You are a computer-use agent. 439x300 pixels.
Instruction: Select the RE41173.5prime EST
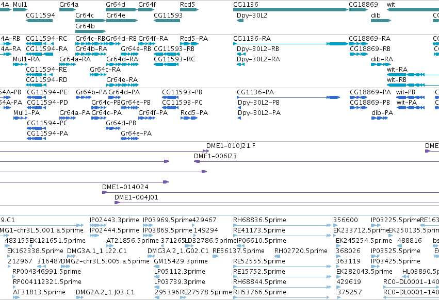(x=282, y=236)
